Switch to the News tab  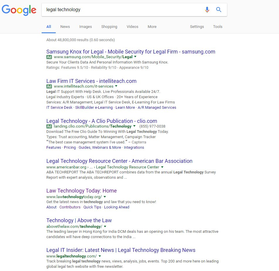click(65, 27)
